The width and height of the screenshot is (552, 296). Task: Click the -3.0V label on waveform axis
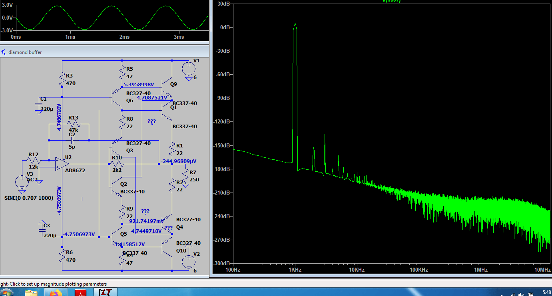click(x=7, y=30)
